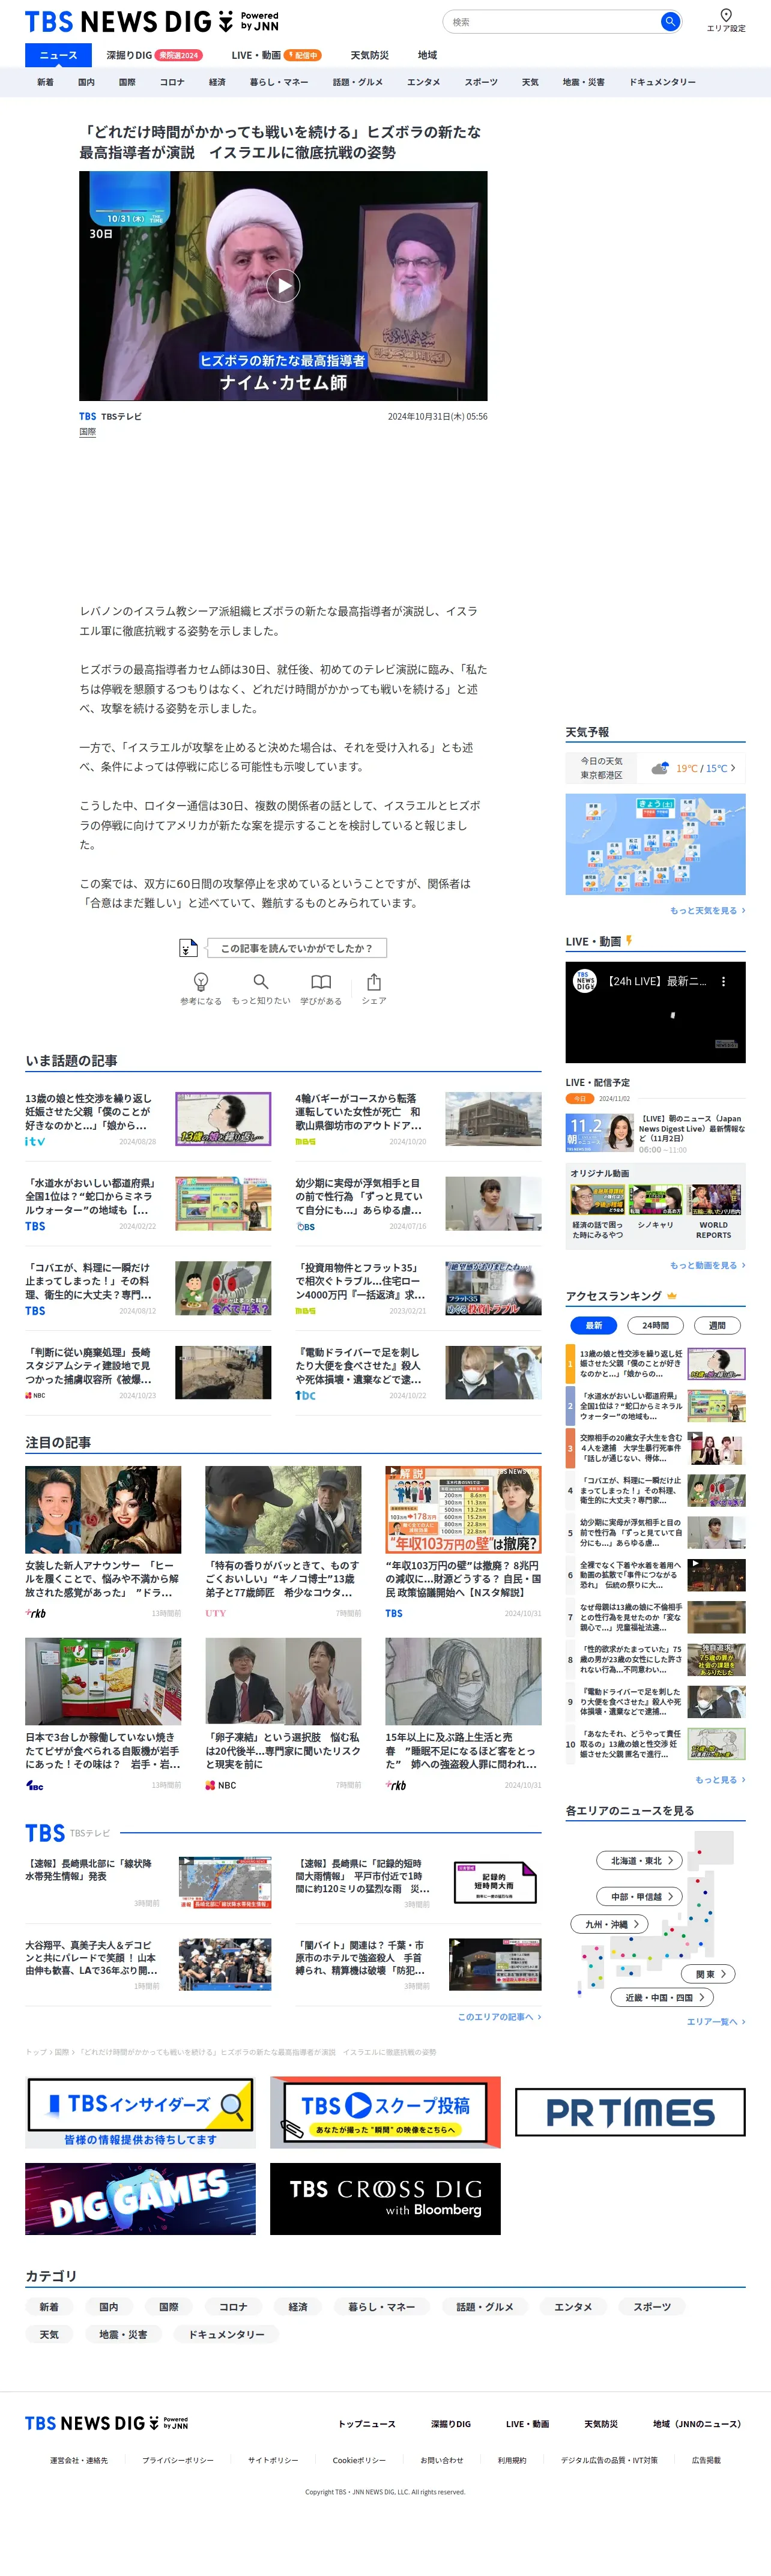Viewport: 771px width, 2576px height.
Task: Go to 新着 in the sub navigation
Action: (45, 82)
